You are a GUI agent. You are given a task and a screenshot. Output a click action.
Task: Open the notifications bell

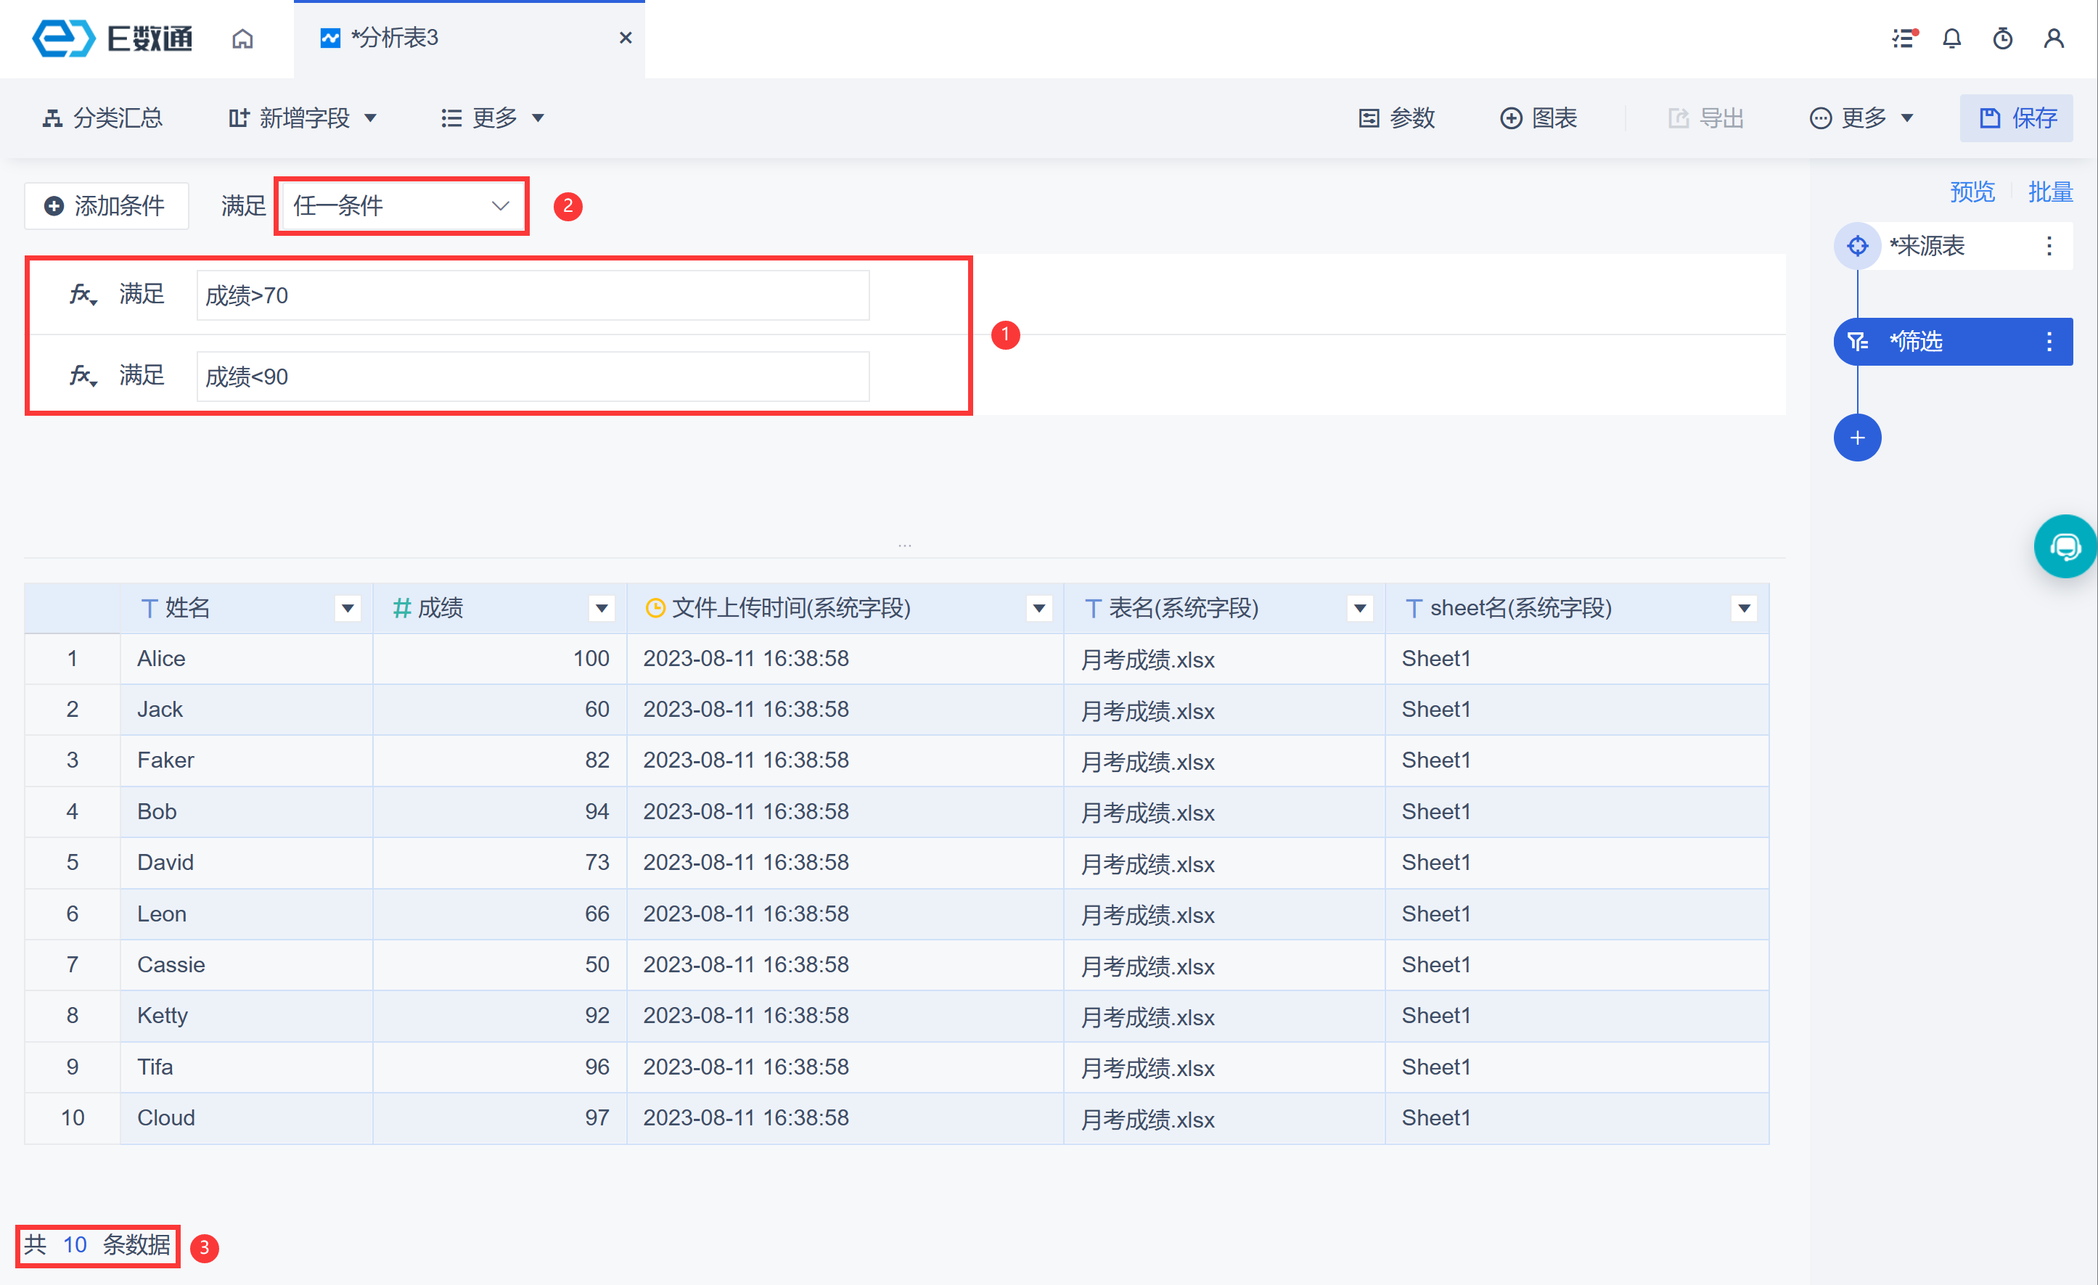pos(1951,38)
